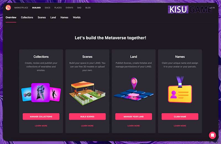The image size is (221, 144).
Task: Click the Manage Your Land button
Action: [x=134, y=117]
